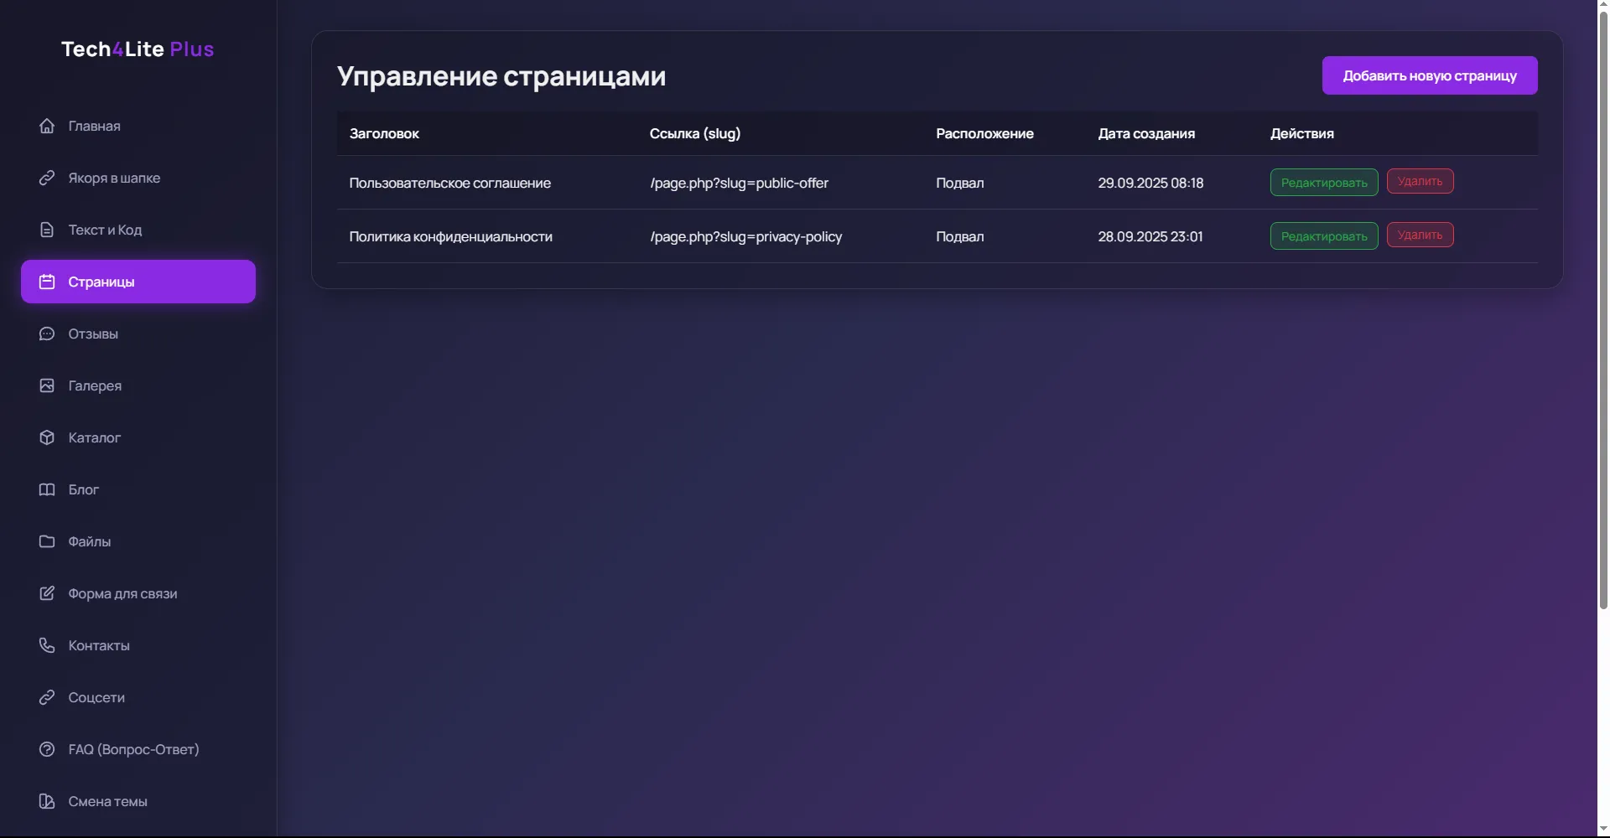The height and width of the screenshot is (838, 1610).
Task: Delete the Пользовательское соглашение page
Action: click(1420, 181)
